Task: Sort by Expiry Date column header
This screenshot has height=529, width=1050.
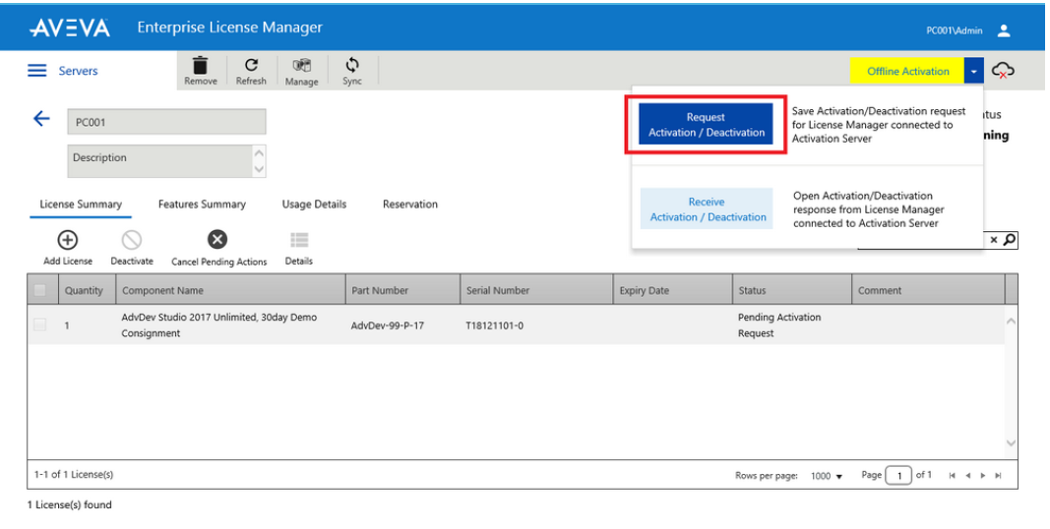Action: pyautogui.click(x=672, y=290)
